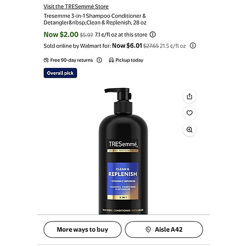Visit the TRESemmé Store link
Screen dimensions: 246x246
click(76, 7)
